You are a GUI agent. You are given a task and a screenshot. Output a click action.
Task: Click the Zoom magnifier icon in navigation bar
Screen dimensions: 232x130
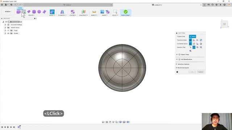[116, 122]
